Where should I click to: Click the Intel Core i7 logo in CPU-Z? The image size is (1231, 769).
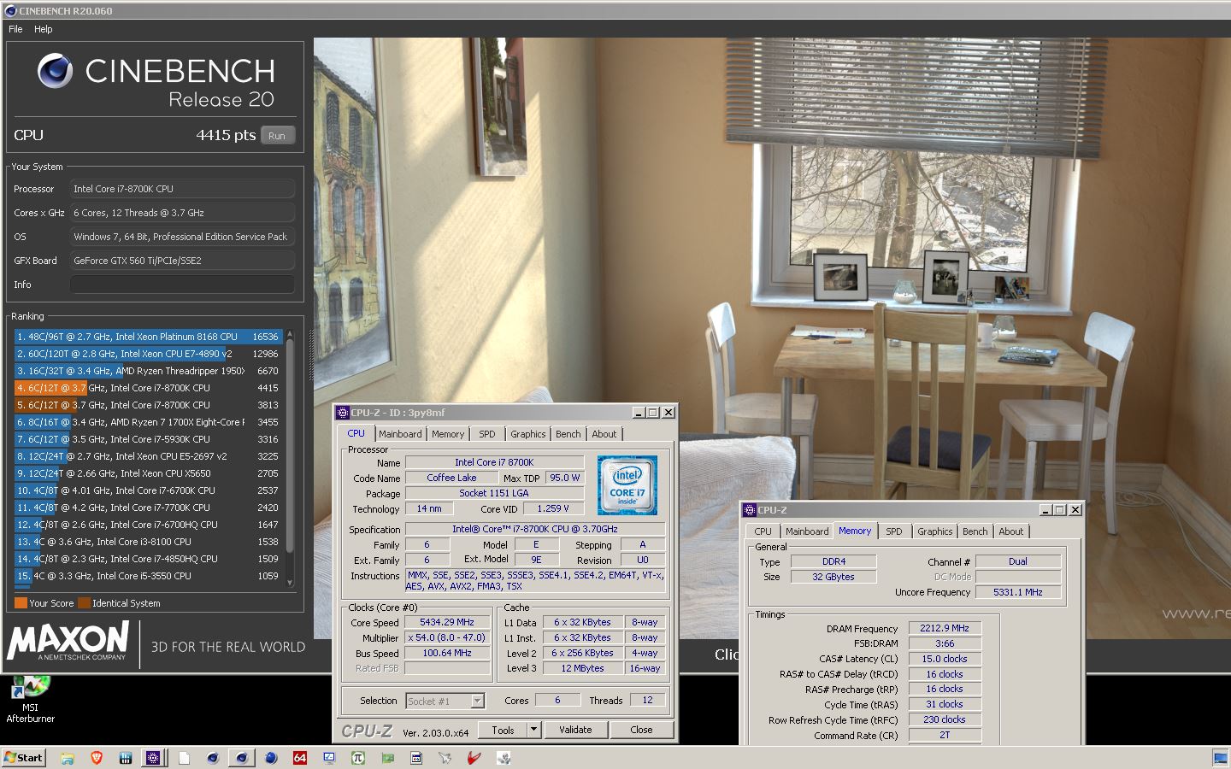tap(627, 485)
